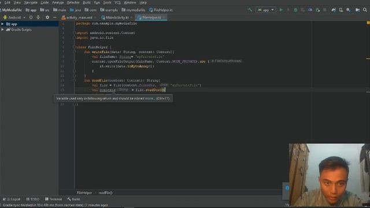Screen dimensions: 370x208
Task: Open the SDK Manager icon
Action: 348,10
